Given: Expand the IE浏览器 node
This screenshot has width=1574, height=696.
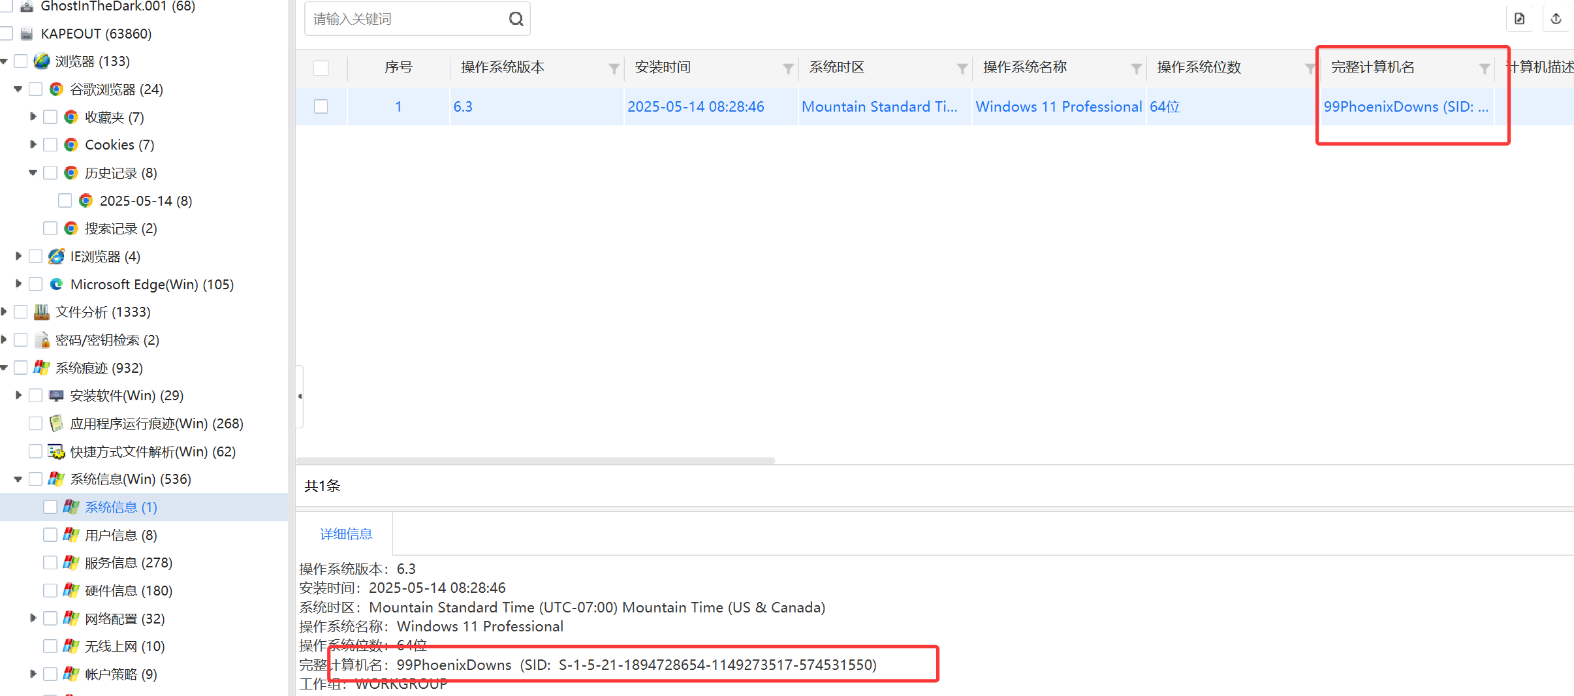Looking at the screenshot, I should coord(18,256).
